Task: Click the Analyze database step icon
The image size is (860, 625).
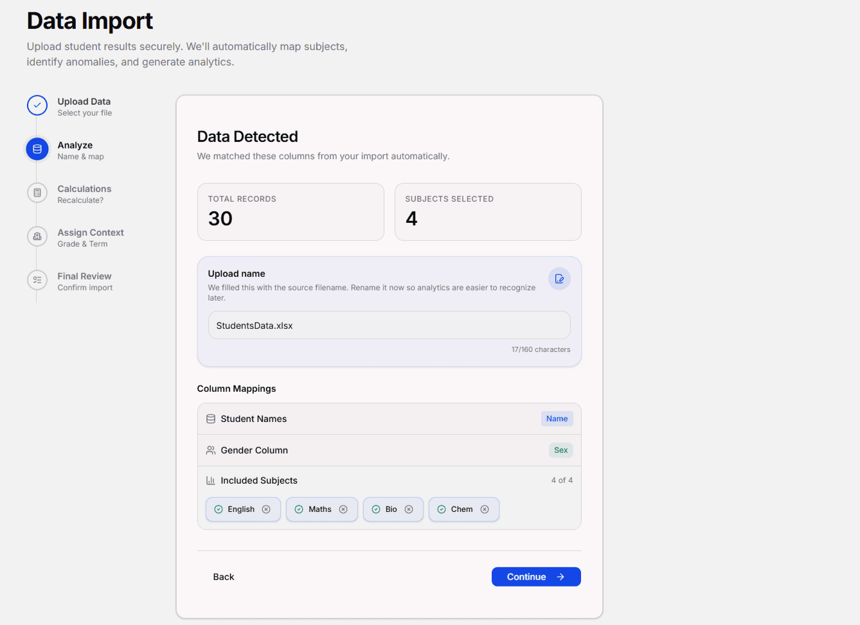Action: pyautogui.click(x=37, y=149)
